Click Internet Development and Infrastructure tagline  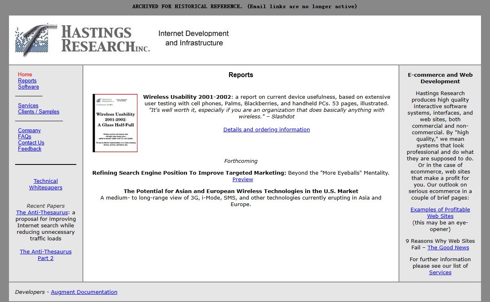[194, 38]
